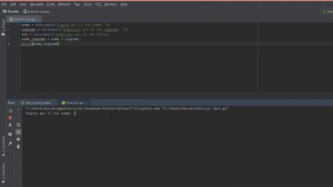This screenshot has height=187, width=333.
Task: Pin the current Run tab
Action: click(10, 143)
